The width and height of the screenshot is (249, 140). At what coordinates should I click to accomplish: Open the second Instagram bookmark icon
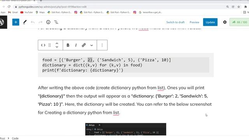click(135, 12)
